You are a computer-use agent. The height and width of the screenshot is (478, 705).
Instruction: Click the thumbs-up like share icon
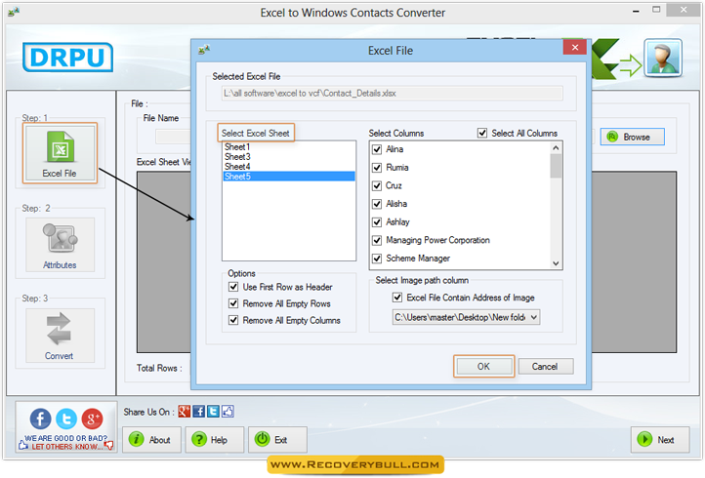[228, 411]
